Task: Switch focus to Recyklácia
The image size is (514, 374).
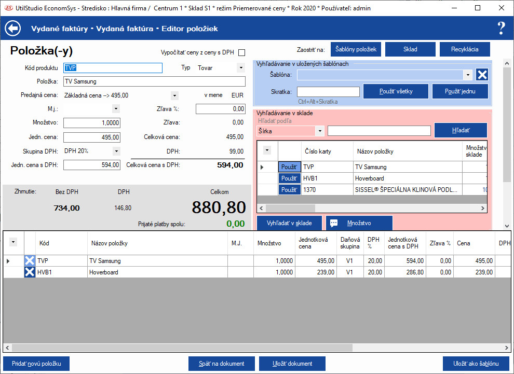Action: [465, 49]
